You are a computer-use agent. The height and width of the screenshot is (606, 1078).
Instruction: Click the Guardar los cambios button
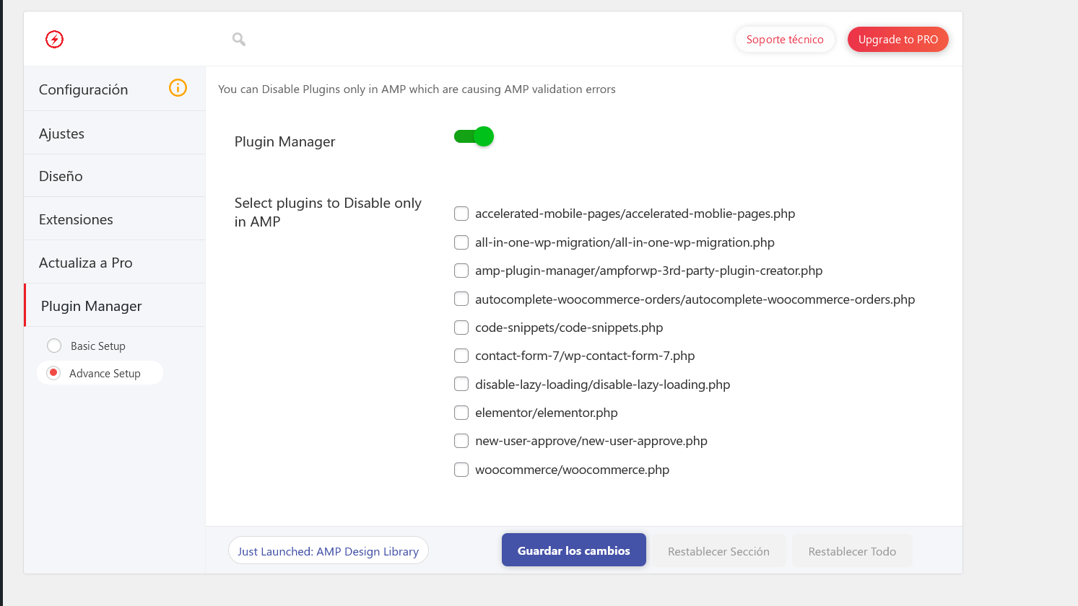574,550
